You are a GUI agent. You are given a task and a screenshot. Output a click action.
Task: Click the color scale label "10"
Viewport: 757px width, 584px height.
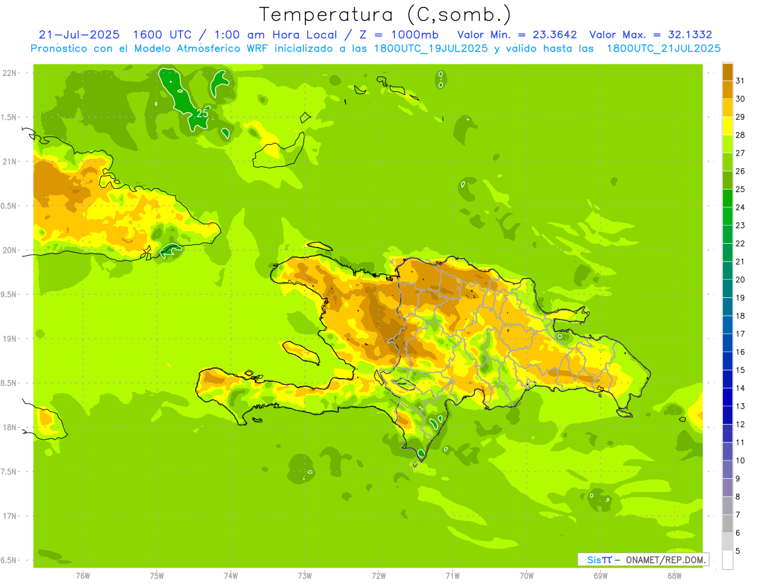740,461
